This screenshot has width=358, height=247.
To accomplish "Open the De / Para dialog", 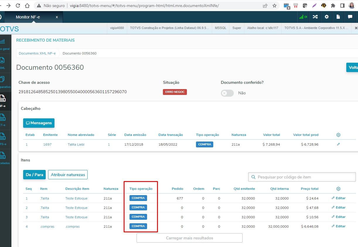I will coord(34,174).
